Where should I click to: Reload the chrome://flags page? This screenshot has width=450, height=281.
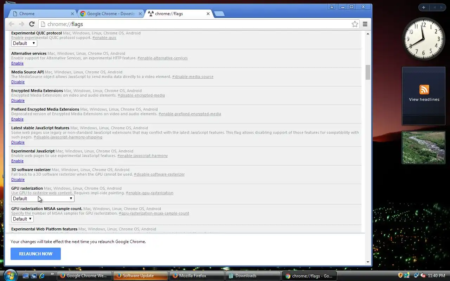[32, 24]
